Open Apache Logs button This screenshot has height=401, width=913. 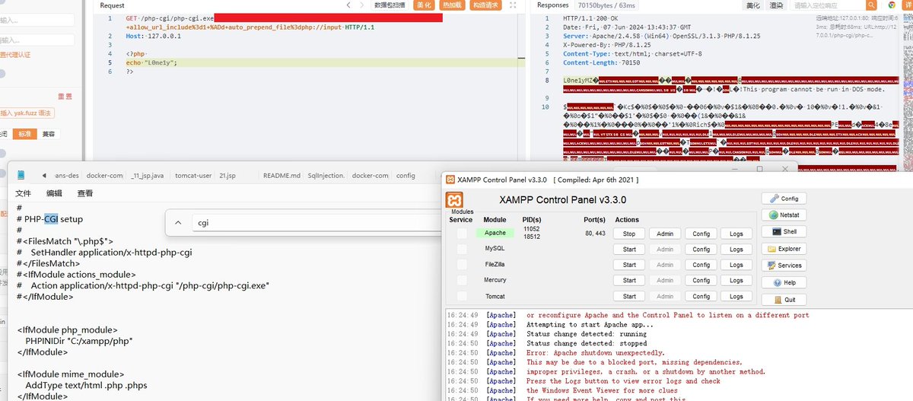[736, 234]
